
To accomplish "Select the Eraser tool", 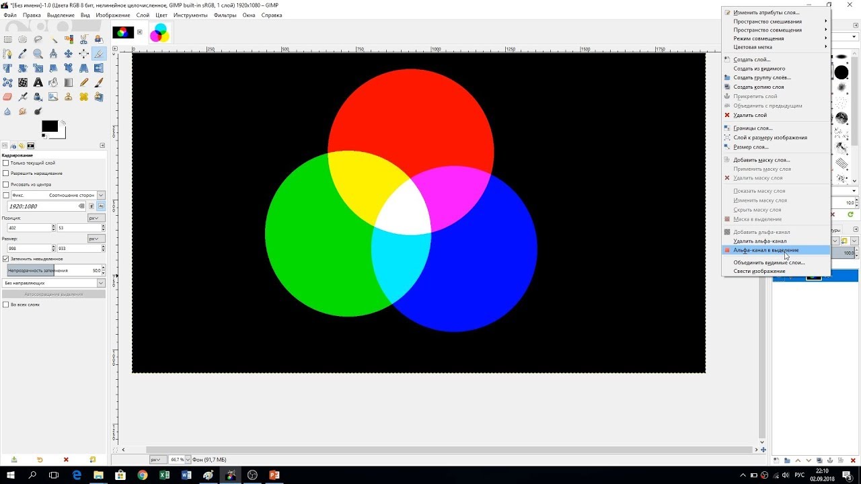I will click(x=7, y=97).
